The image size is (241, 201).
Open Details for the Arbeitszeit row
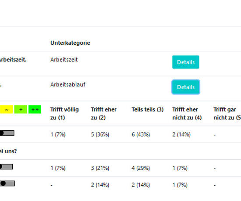(186, 62)
